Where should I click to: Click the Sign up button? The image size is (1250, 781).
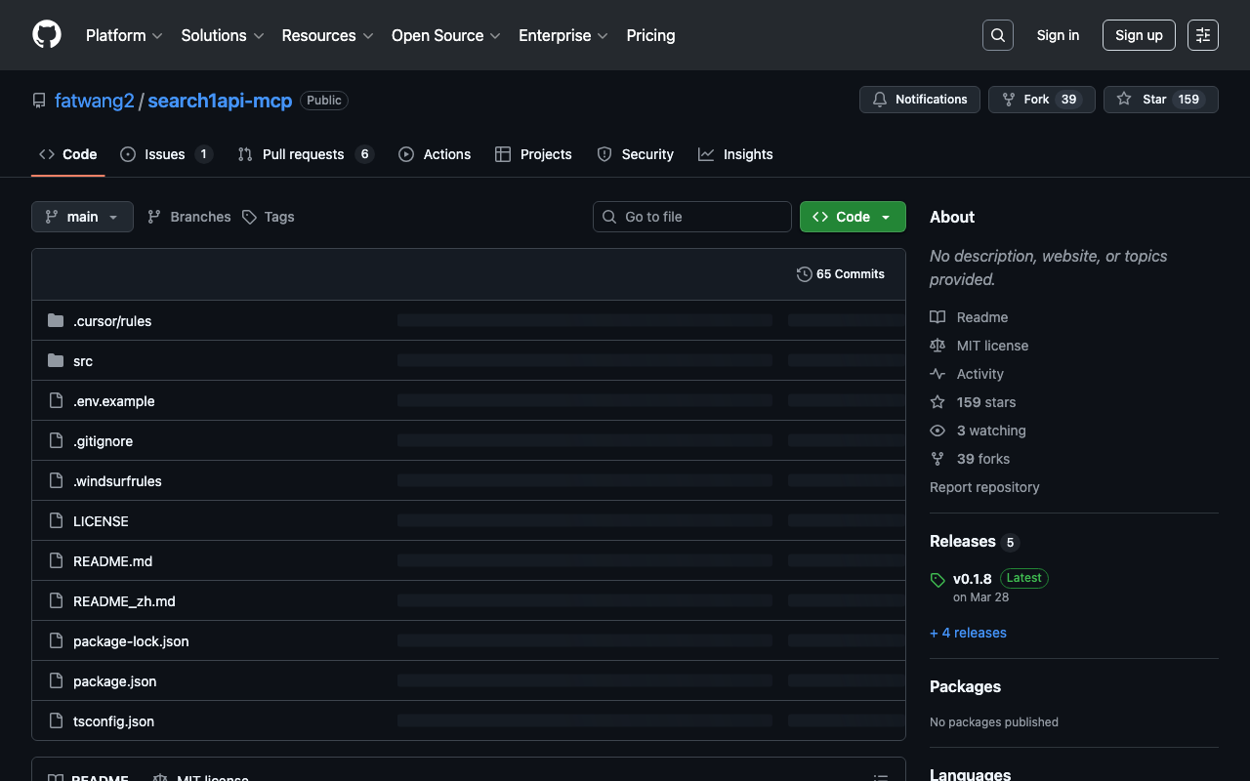point(1139,35)
